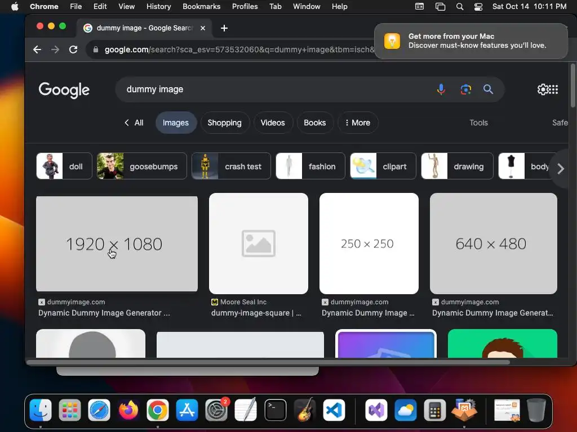Click the Google logo
This screenshot has height=432, width=577.
point(64,90)
